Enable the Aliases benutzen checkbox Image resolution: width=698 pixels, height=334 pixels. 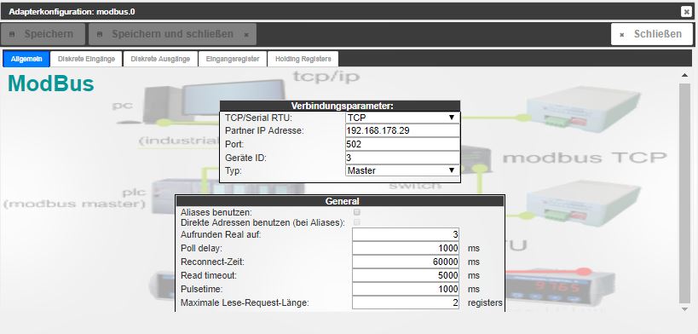tap(356, 212)
